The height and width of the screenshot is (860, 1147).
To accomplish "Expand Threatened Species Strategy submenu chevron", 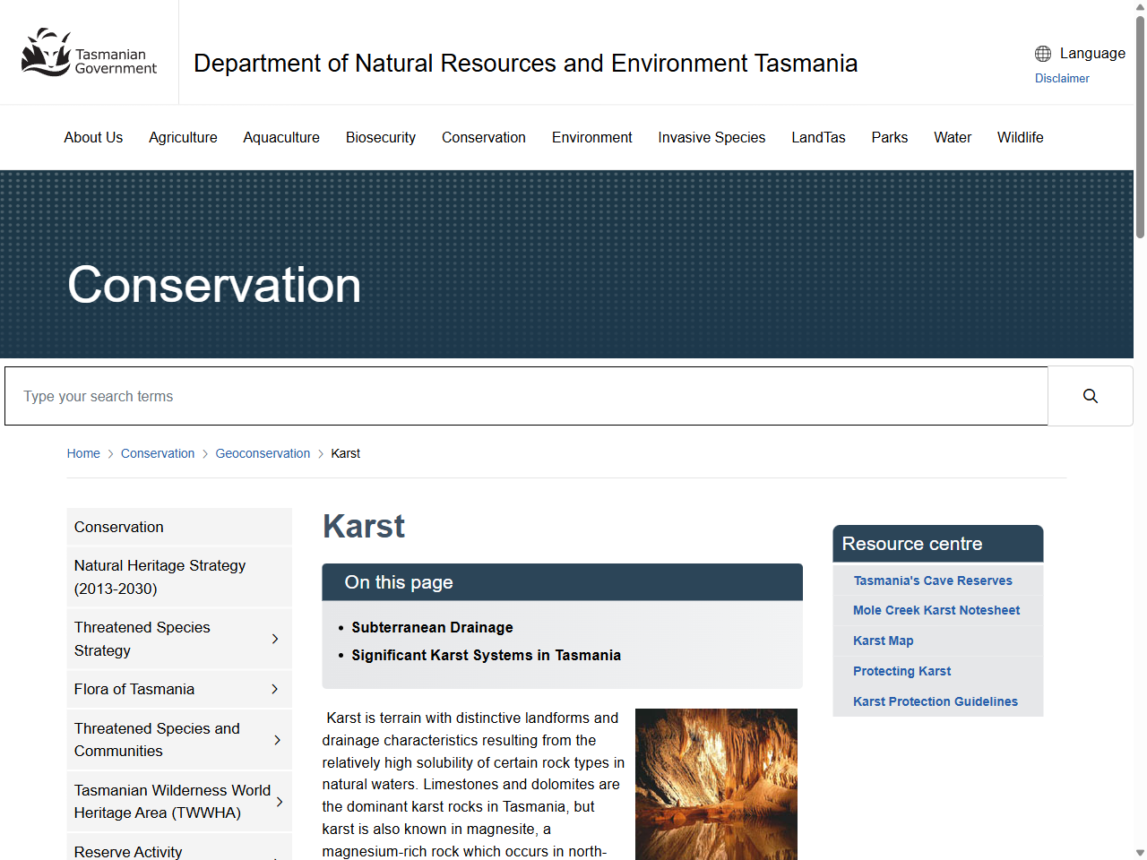I will [275, 639].
